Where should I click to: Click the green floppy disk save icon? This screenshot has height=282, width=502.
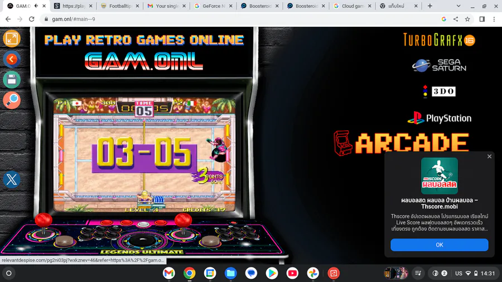pos(12,80)
